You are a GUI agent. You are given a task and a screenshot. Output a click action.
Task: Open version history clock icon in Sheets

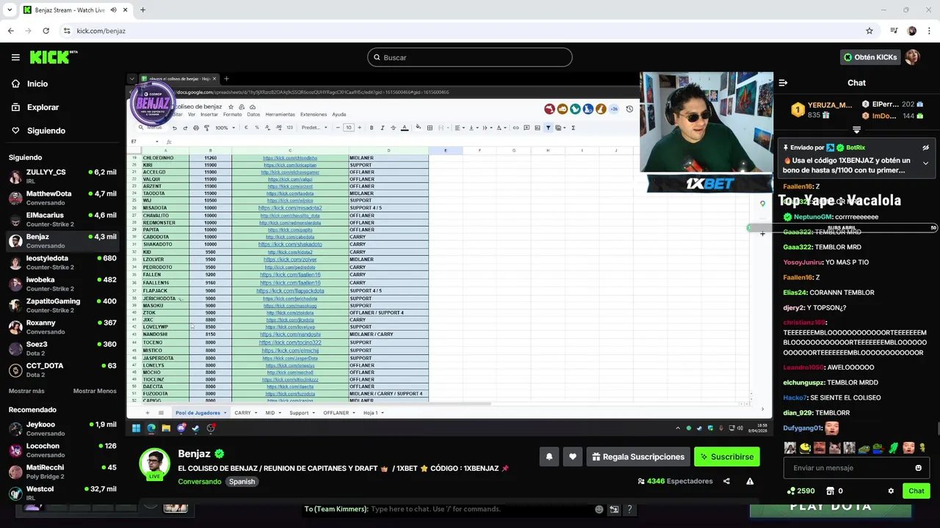click(629, 109)
